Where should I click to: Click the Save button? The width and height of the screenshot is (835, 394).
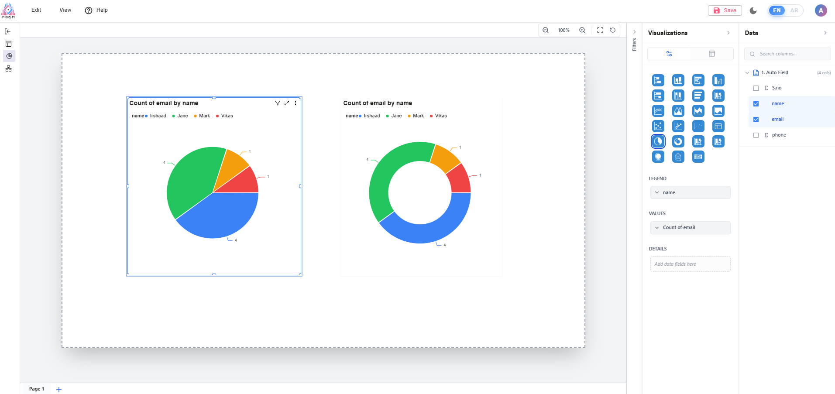tap(725, 10)
